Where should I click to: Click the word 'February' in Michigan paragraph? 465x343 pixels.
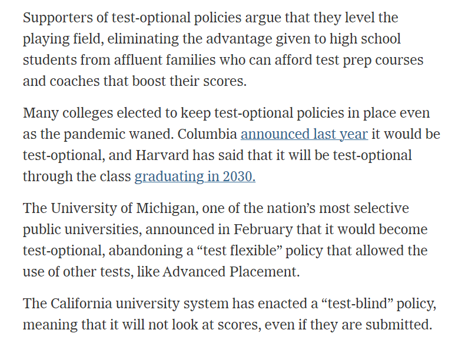(263, 230)
